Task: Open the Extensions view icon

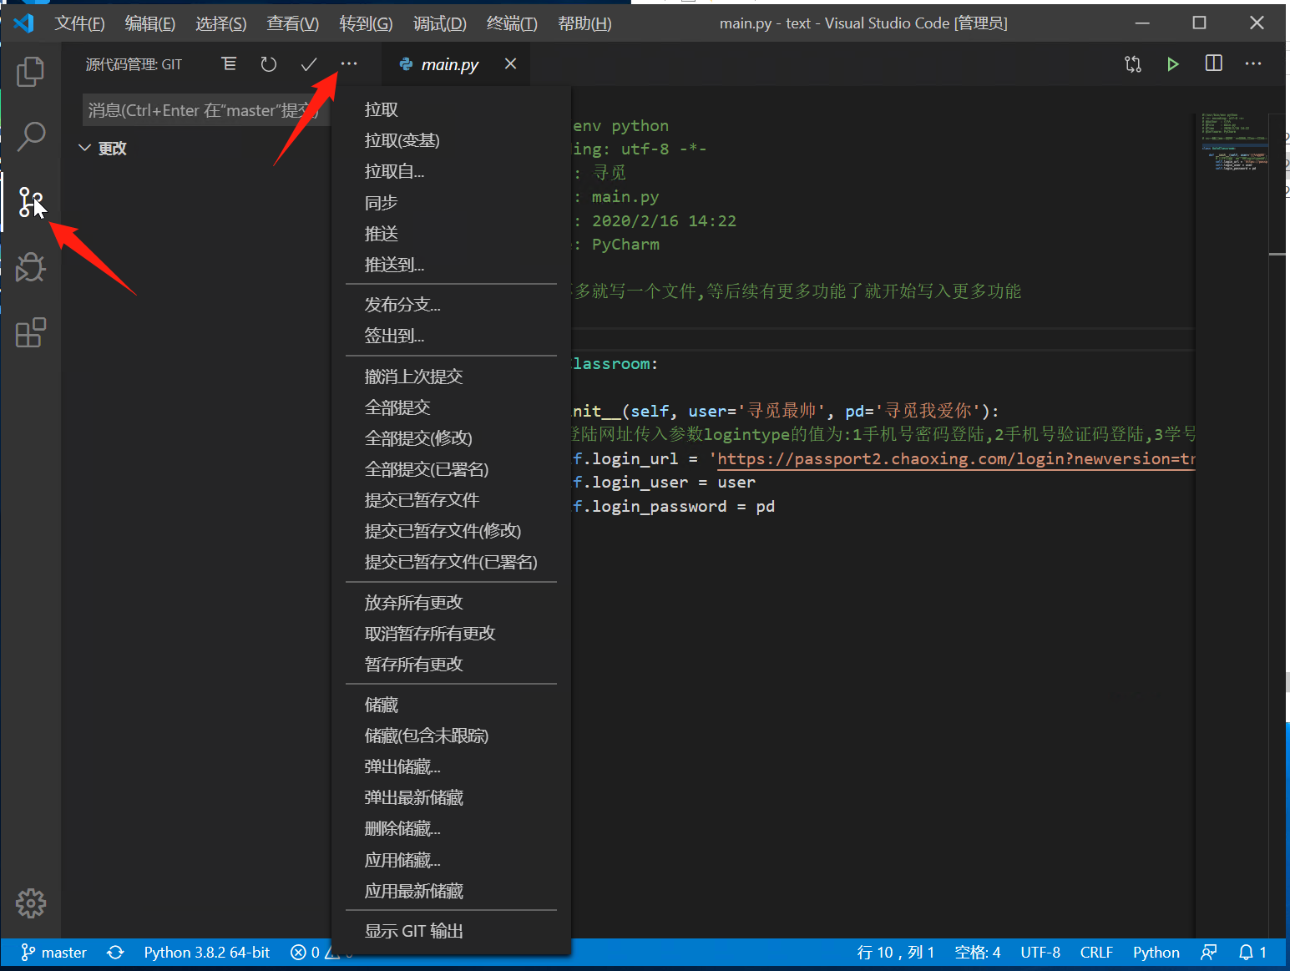Action: (31, 332)
